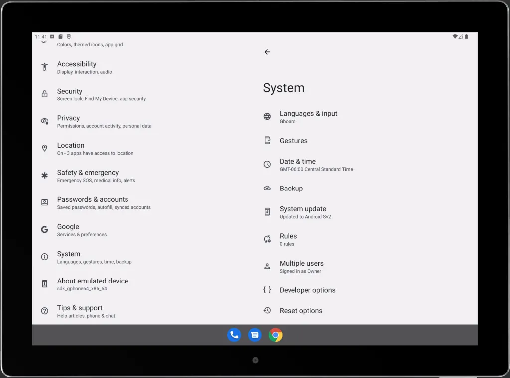Open Multiple users settings
510x378 pixels.
pos(366,267)
